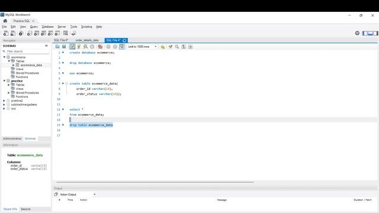
Task: Create new schema toolbar icon
Action: click(29, 33)
